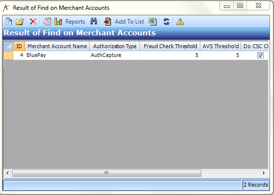The image size is (274, 195).
Task: Click the Do CSC column header
Action: click(x=254, y=46)
